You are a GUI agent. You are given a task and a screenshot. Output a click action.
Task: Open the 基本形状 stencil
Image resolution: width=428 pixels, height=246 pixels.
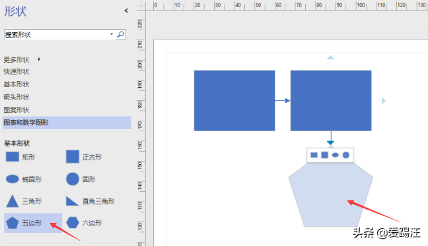16,84
